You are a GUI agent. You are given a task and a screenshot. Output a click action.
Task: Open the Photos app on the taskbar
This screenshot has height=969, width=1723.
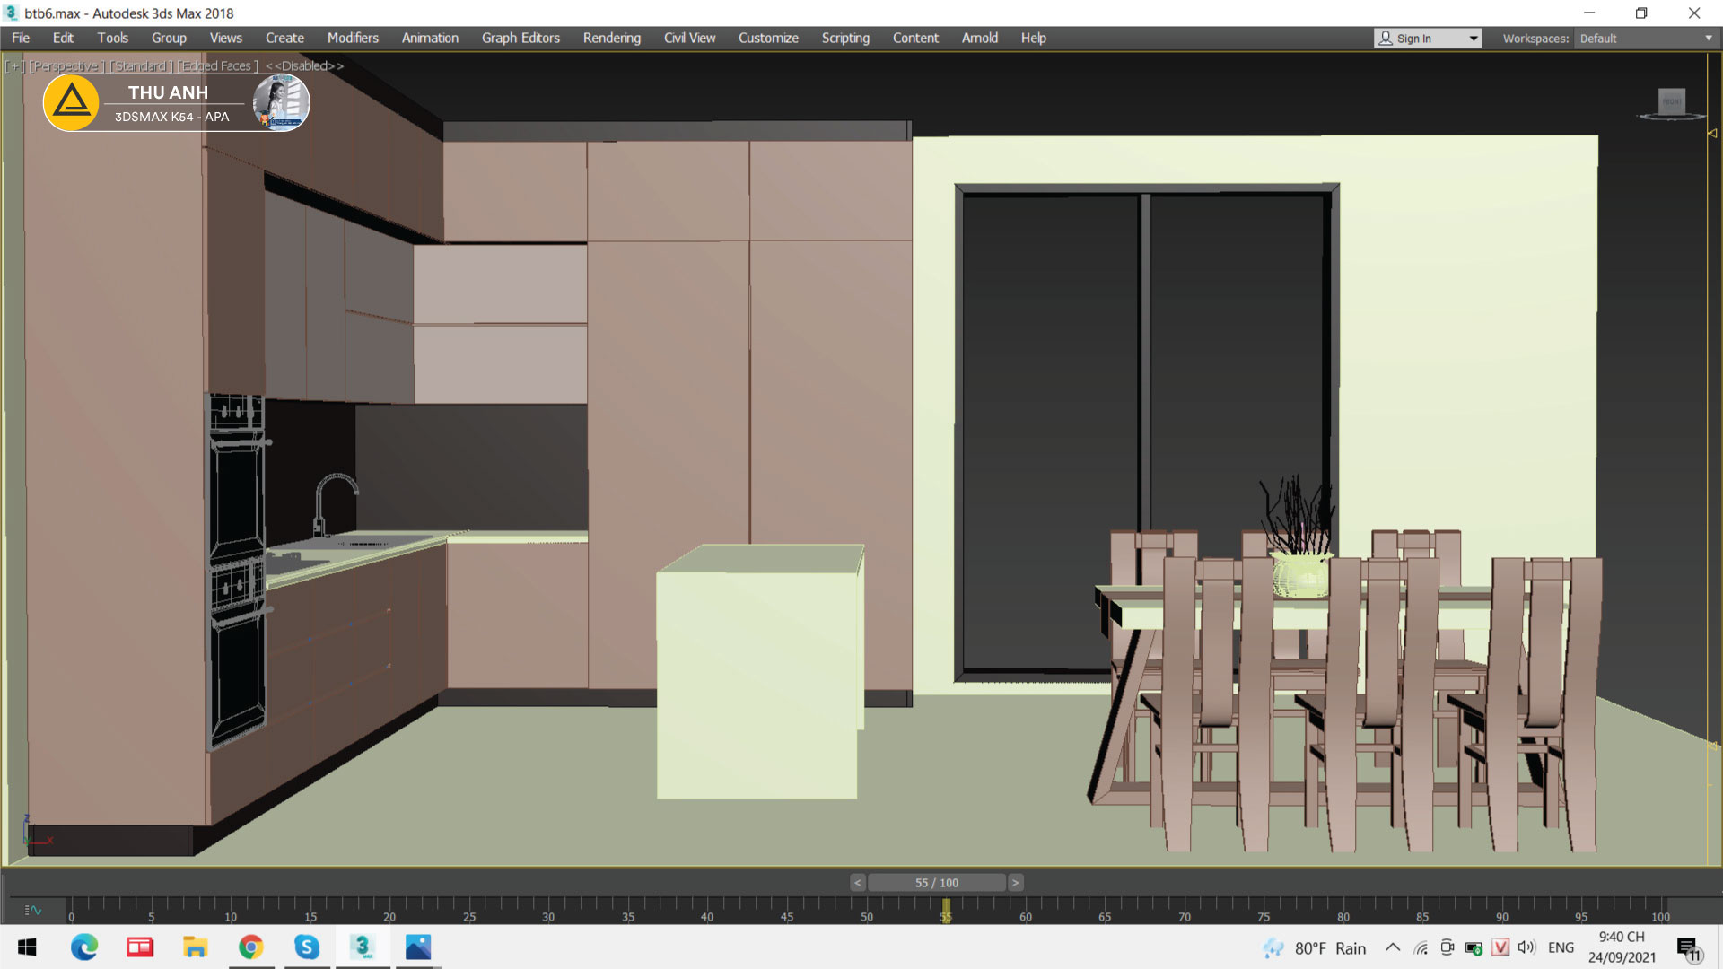coord(418,947)
